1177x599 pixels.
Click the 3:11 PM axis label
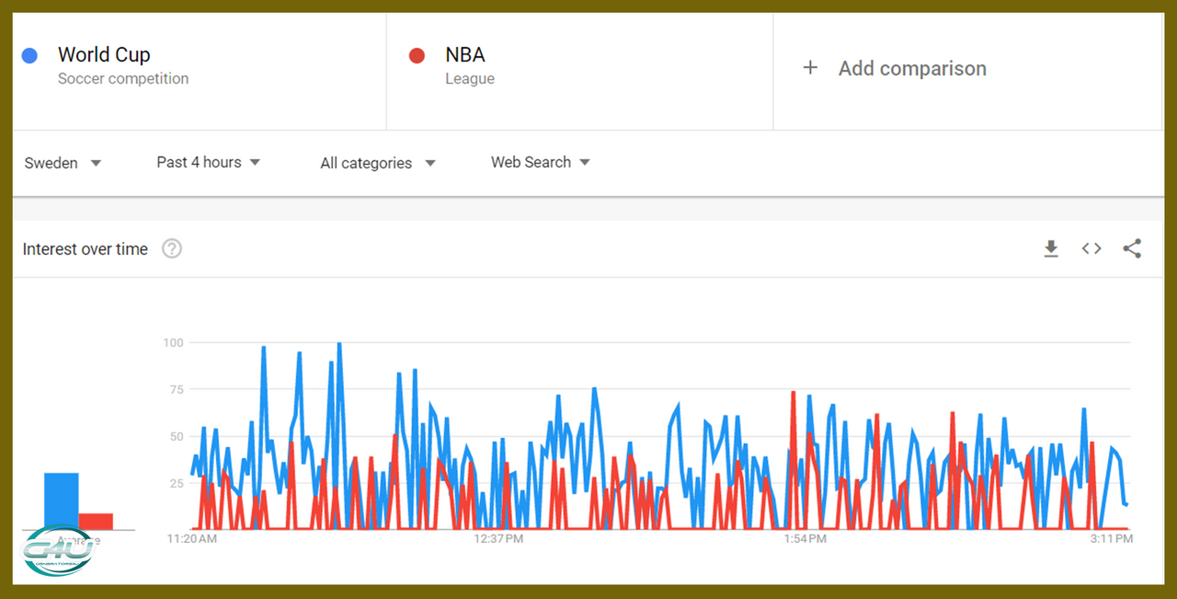tap(1111, 538)
